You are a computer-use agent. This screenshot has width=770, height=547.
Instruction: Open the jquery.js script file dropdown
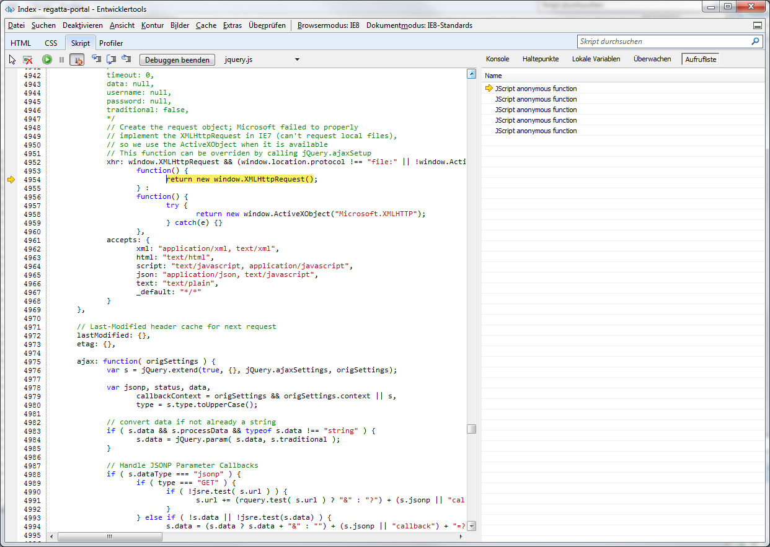point(297,60)
